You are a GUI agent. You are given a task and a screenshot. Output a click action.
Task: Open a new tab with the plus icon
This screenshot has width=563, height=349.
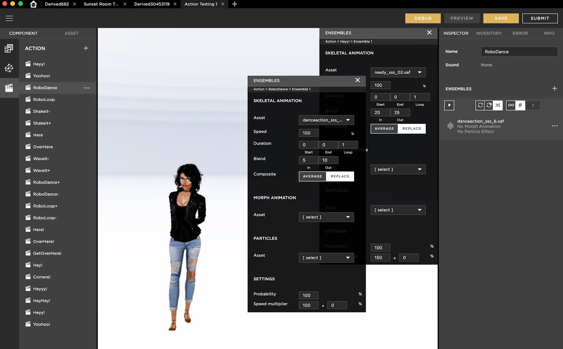(235, 4)
